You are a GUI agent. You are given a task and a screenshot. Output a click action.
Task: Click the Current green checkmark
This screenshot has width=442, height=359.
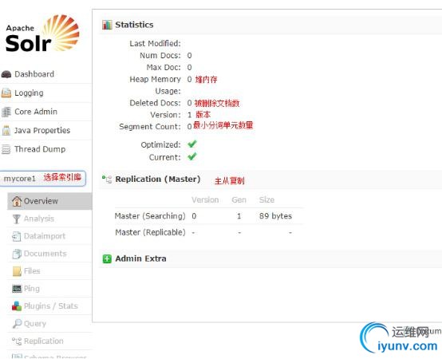click(x=192, y=156)
